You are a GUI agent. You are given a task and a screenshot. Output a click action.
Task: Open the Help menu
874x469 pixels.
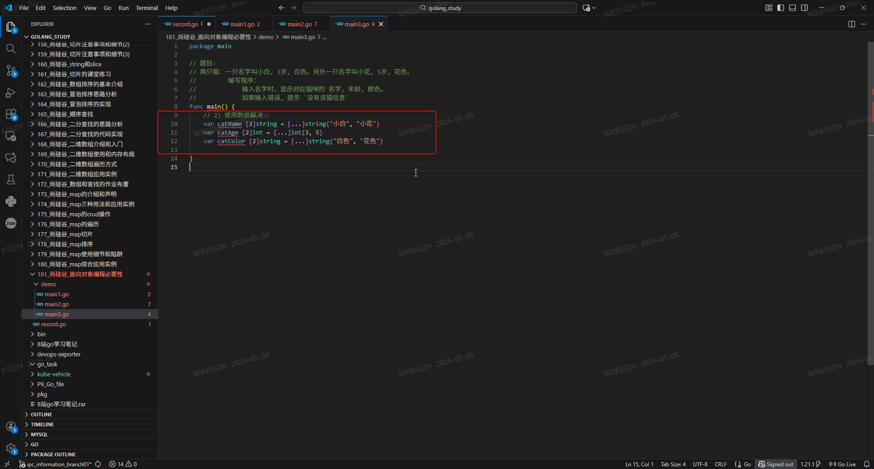pos(171,8)
